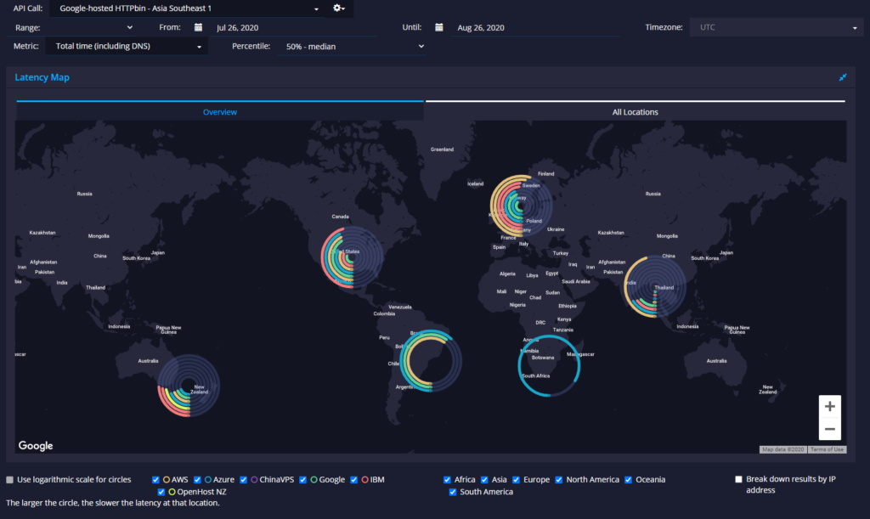Open the Until date calendar icon

tap(439, 27)
